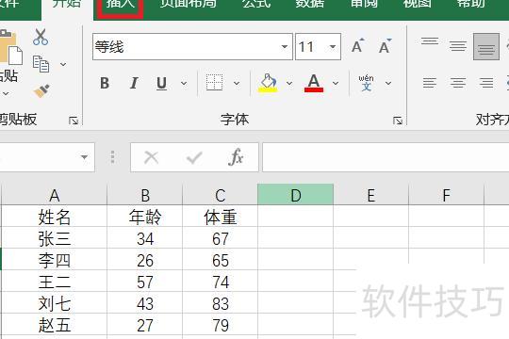Switch to 审阅 tab
Screen dimensions: 509x339
(x=364, y=5)
